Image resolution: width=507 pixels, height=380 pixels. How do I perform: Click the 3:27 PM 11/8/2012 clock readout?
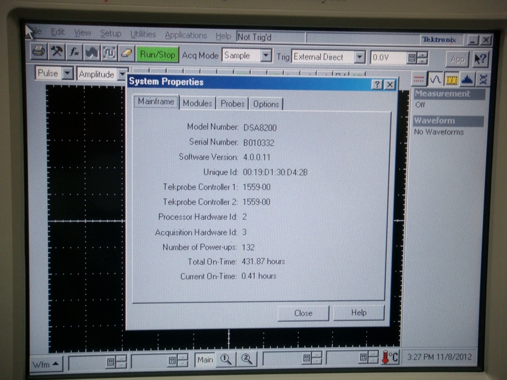439,357
